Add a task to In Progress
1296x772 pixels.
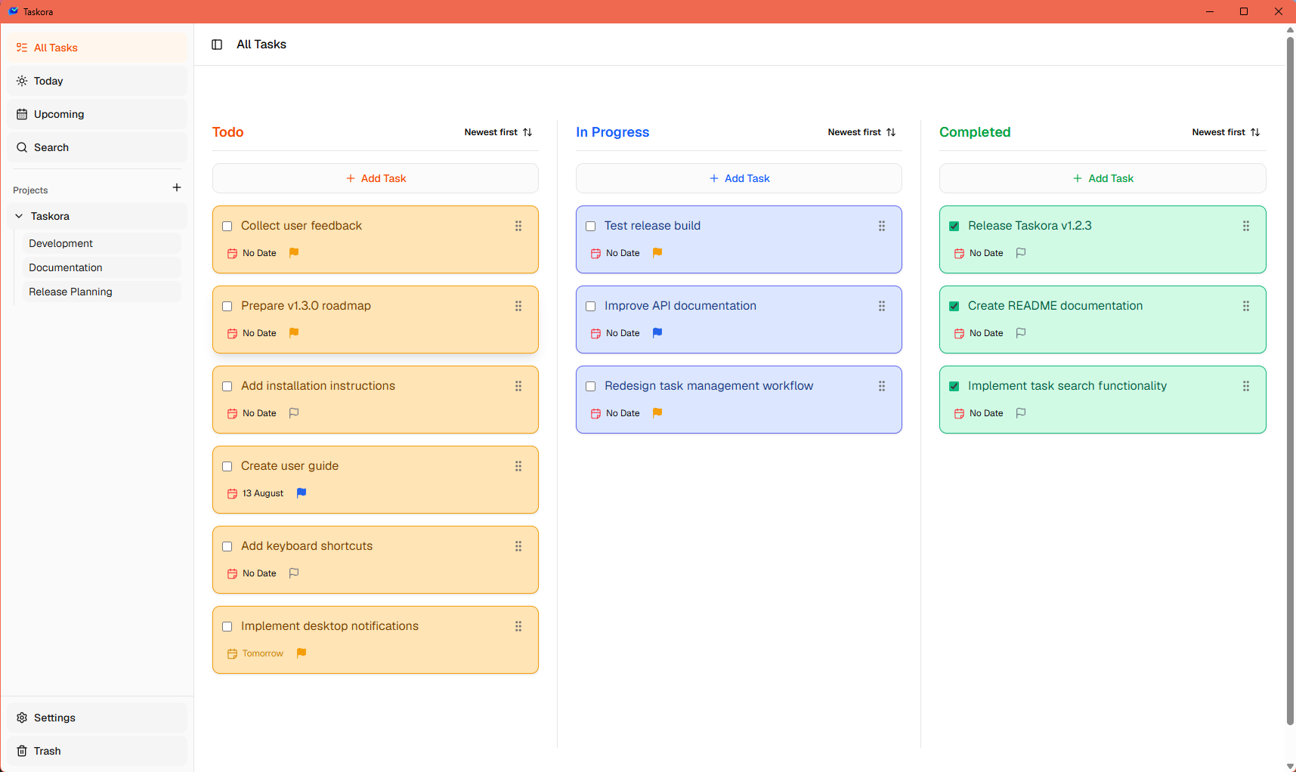(x=739, y=178)
